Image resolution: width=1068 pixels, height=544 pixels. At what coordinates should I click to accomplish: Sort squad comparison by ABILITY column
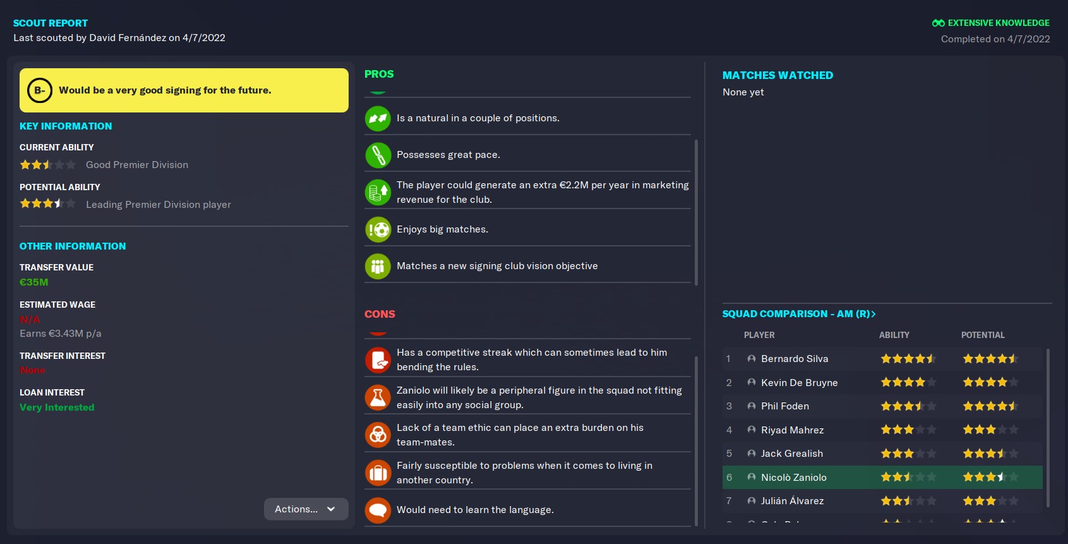tap(894, 335)
